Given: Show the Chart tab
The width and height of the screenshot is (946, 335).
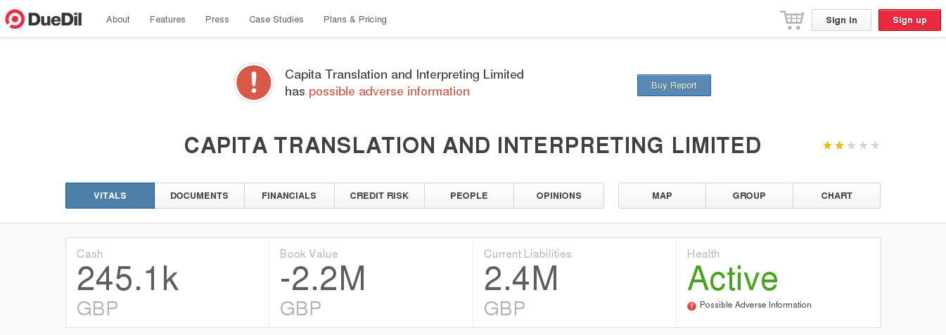Looking at the screenshot, I should [x=836, y=196].
